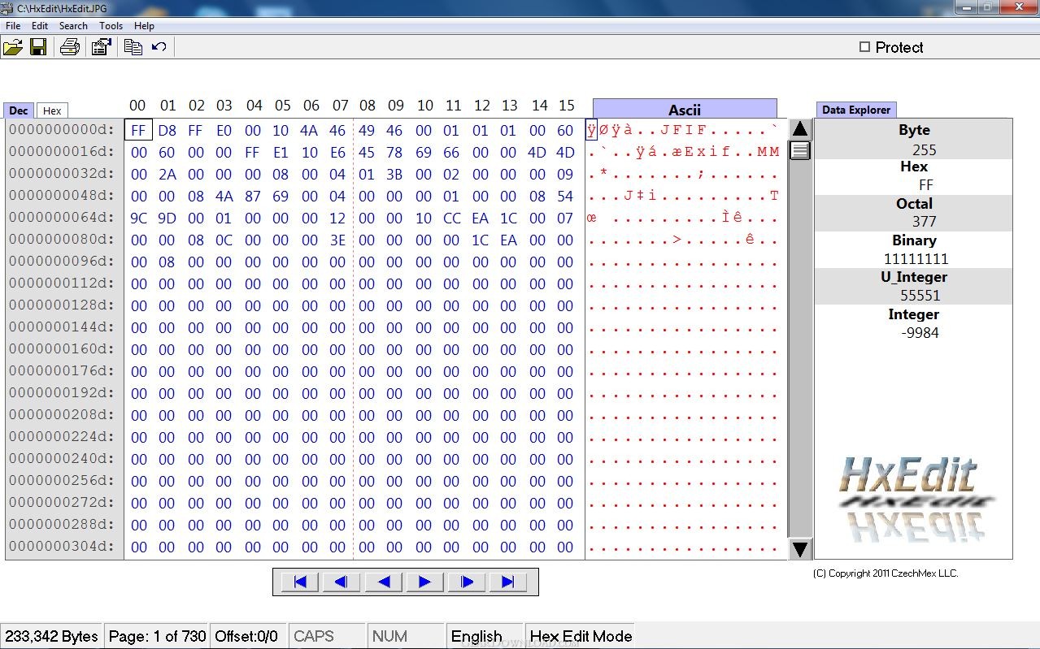
Task: Open the File menu
Action: point(13,26)
